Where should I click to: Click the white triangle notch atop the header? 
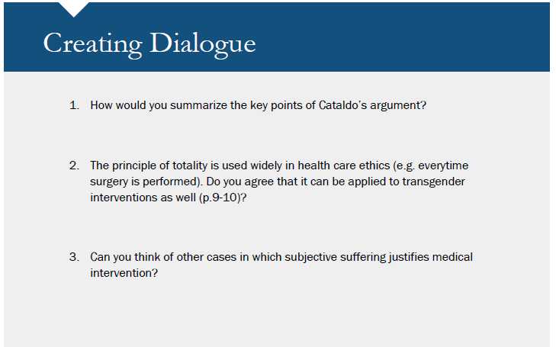[x=74, y=8]
